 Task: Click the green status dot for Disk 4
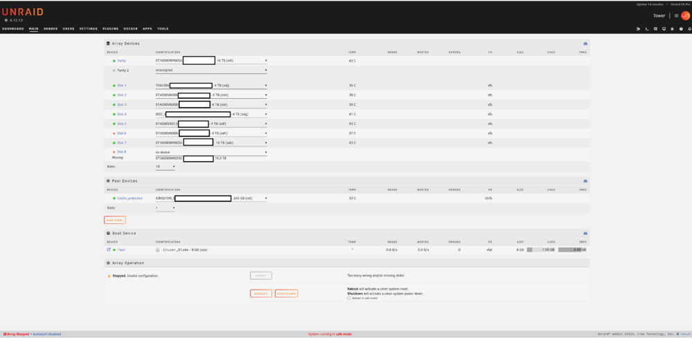click(114, 114)
